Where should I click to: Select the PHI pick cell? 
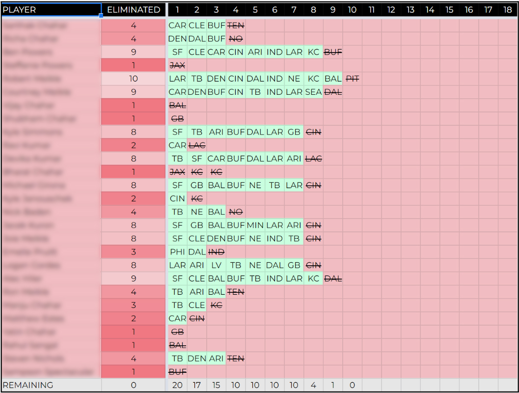click(177, 252)
